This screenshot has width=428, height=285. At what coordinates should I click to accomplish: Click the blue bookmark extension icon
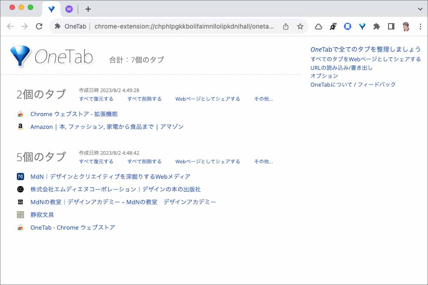348,27
